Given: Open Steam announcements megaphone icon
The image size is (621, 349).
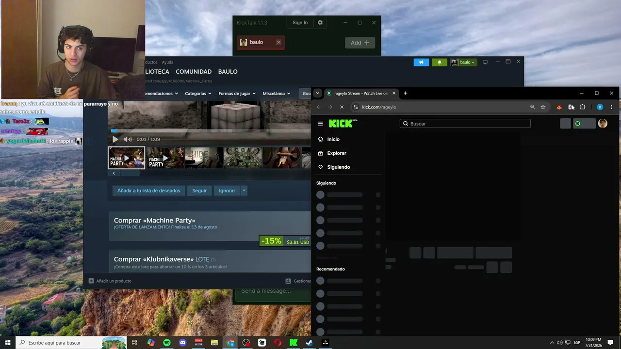Looking at the screenshot, I should (x=422, y=62).
